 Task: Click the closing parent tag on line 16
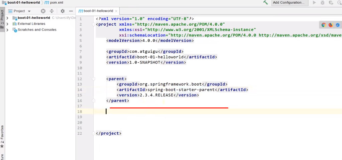click(118, 101)
